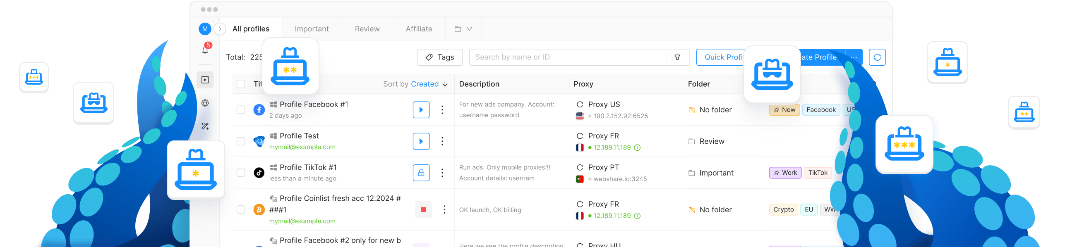Click the Facebook icon of Profile Facebook #1
This screenshot has width=1089, height=247.
[x=259, y=110]
